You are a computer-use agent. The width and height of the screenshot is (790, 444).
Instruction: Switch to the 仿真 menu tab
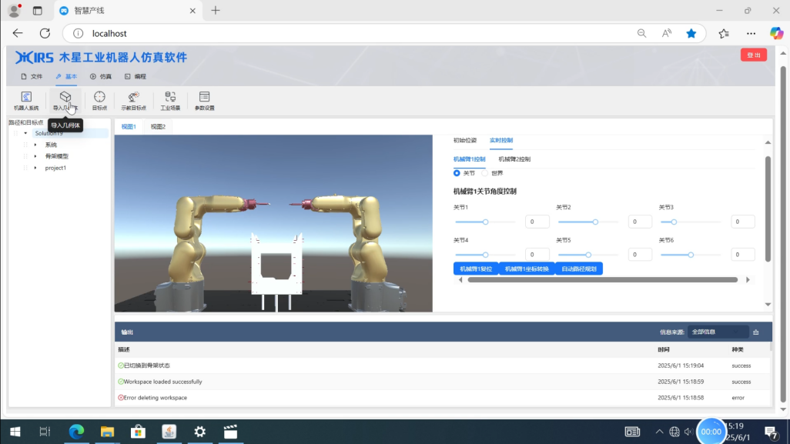pyautogui.click(x=101, y=77)
